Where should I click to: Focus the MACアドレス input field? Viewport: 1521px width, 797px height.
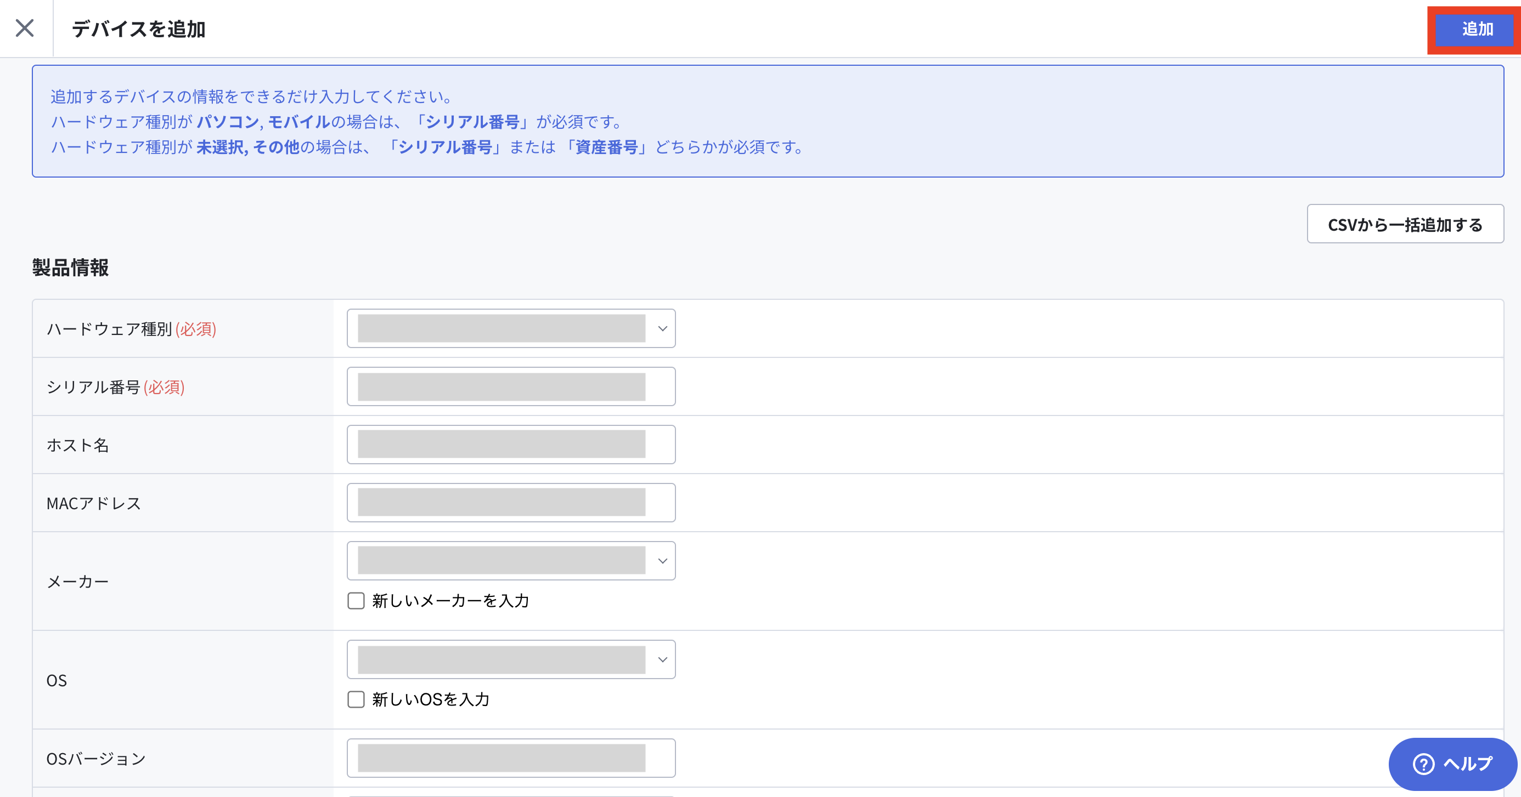pos(511,503)
